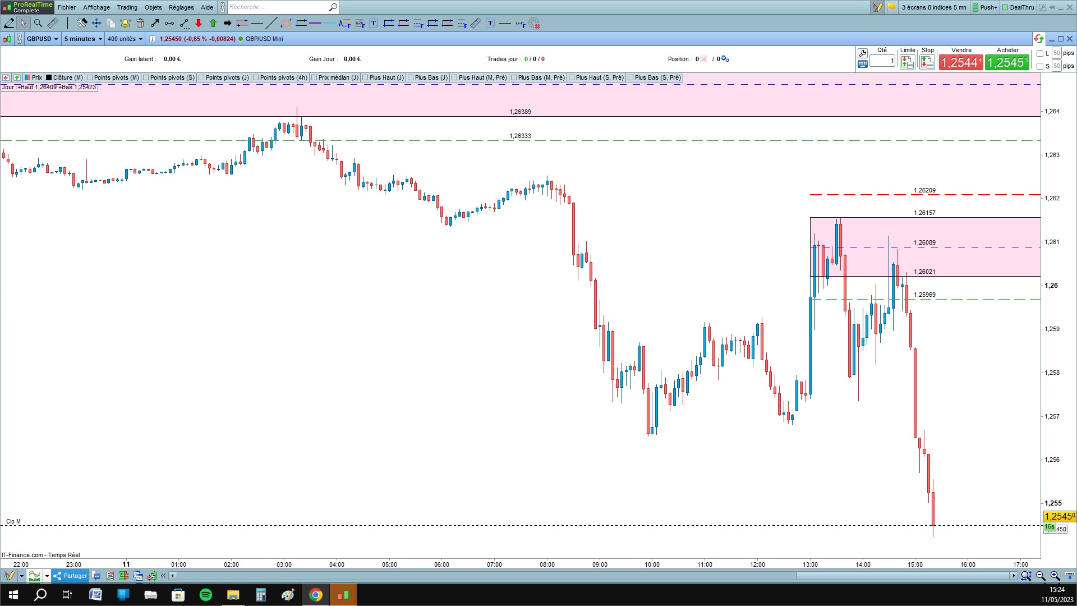Enable the Prix médian (J) checkbox
This screenshot has height=606, width=1077.
314,77
